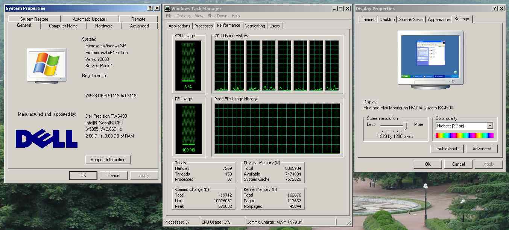
Task: Select the Computer Name tab
Action: [x=63, y=26]
